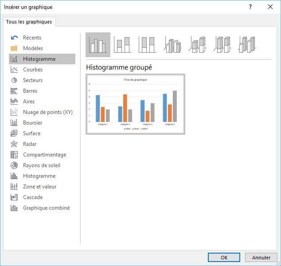Pick the 3D 100% stacked column subtype icon
The height and width of the screenshot is (266, 281).
223,45
